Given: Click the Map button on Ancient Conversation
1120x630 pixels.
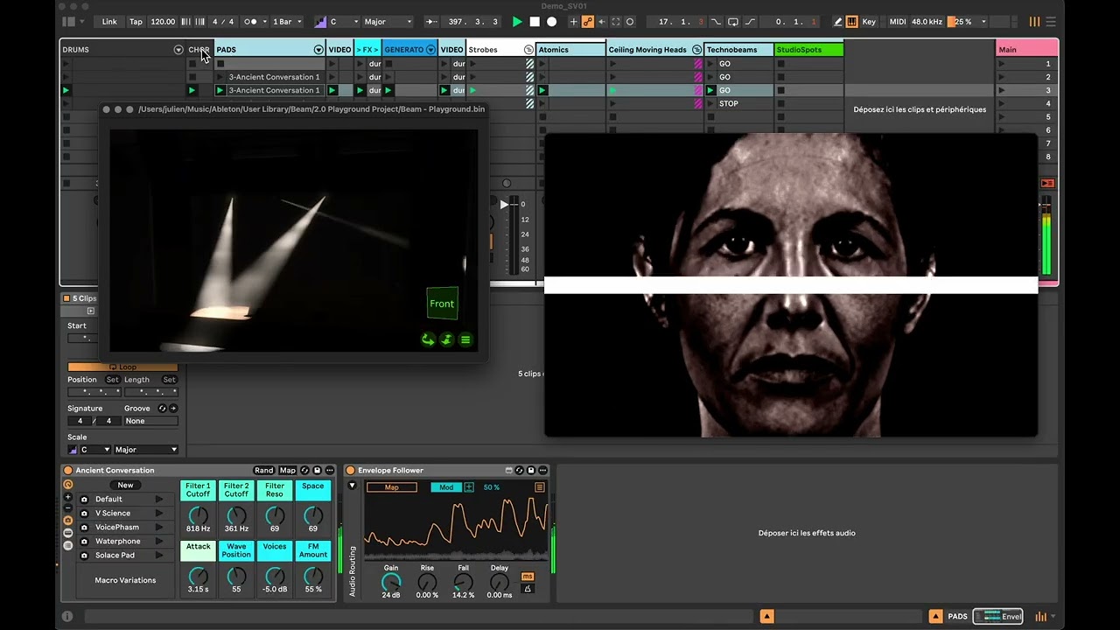Looking at the screenshot, I should [288, 471].
